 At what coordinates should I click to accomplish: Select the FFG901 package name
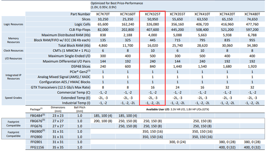click(36, 142)
